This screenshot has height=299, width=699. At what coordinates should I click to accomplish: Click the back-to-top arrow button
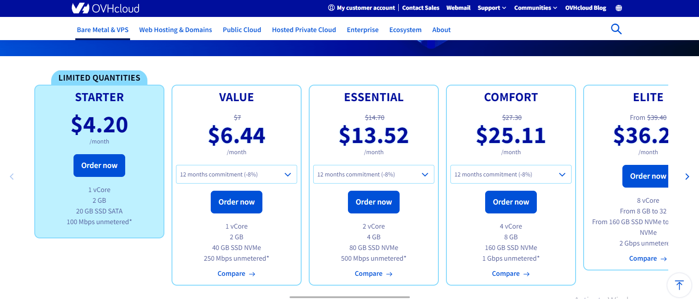(x=679, y=285)
